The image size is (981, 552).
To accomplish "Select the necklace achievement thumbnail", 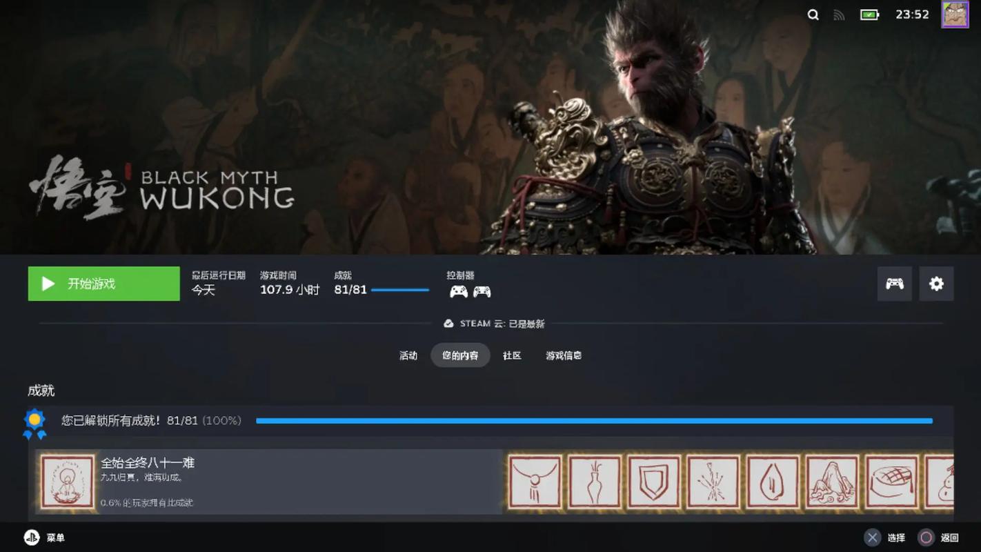I will point(535,482).
